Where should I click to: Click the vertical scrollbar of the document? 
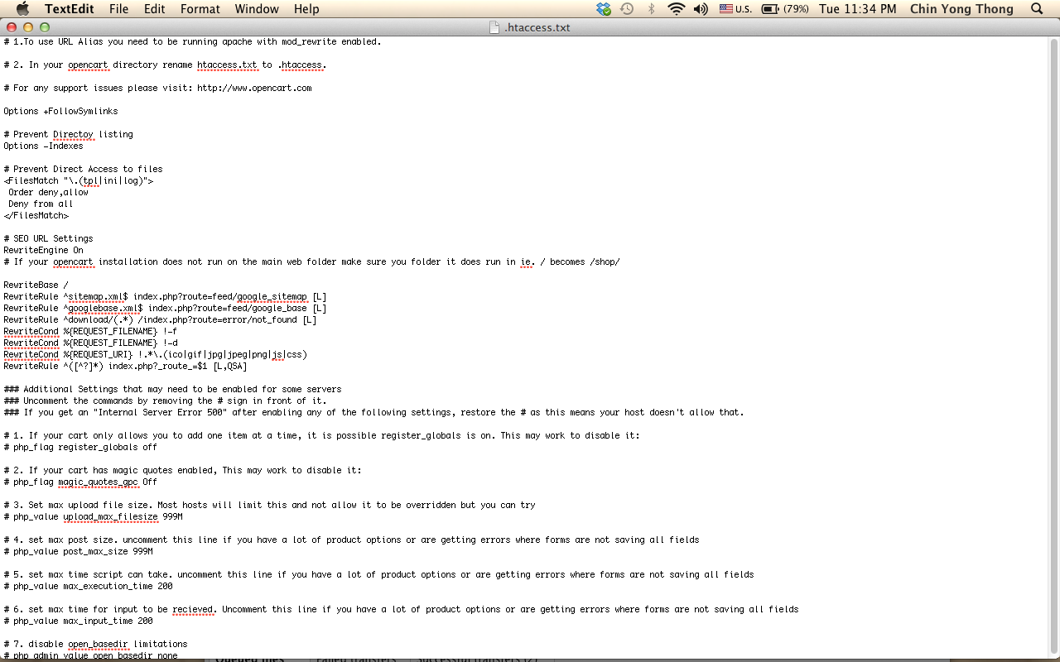tap(1053, 348)
